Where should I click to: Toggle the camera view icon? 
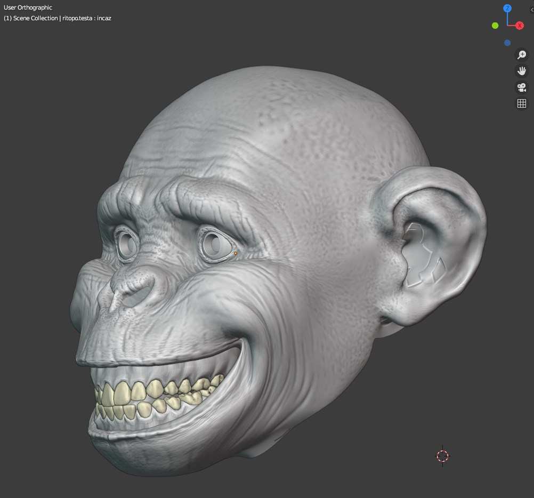tap(522, 87)
